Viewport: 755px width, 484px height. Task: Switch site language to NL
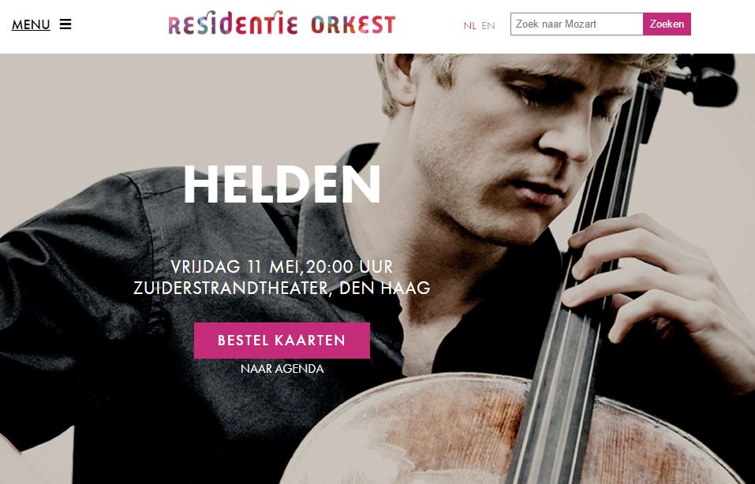pos(469,25)
